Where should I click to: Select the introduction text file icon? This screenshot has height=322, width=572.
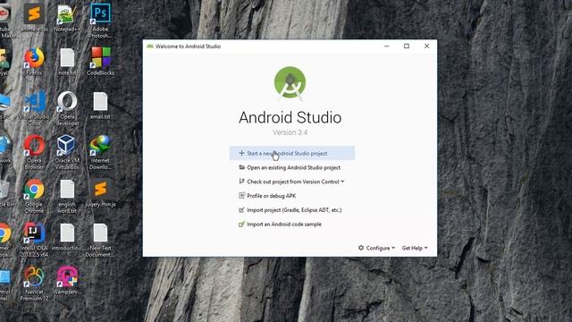tap(67, 236)
